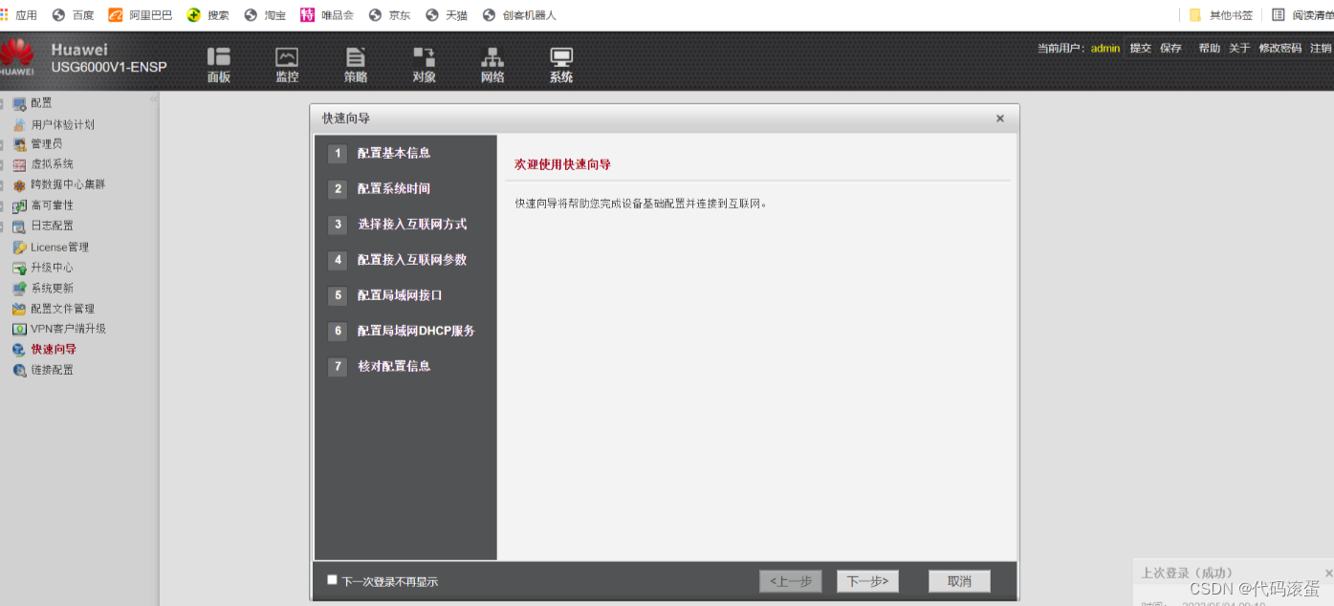Image resolution: width=1334 pixels, height=606 pixels.
Task: Expand the 管理员 tree node
Action: click(x=2, y=144)
